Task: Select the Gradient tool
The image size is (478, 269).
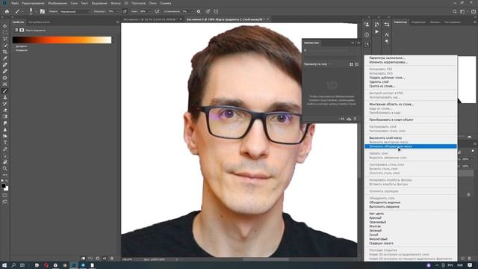Action: click(x=5, y=117)
